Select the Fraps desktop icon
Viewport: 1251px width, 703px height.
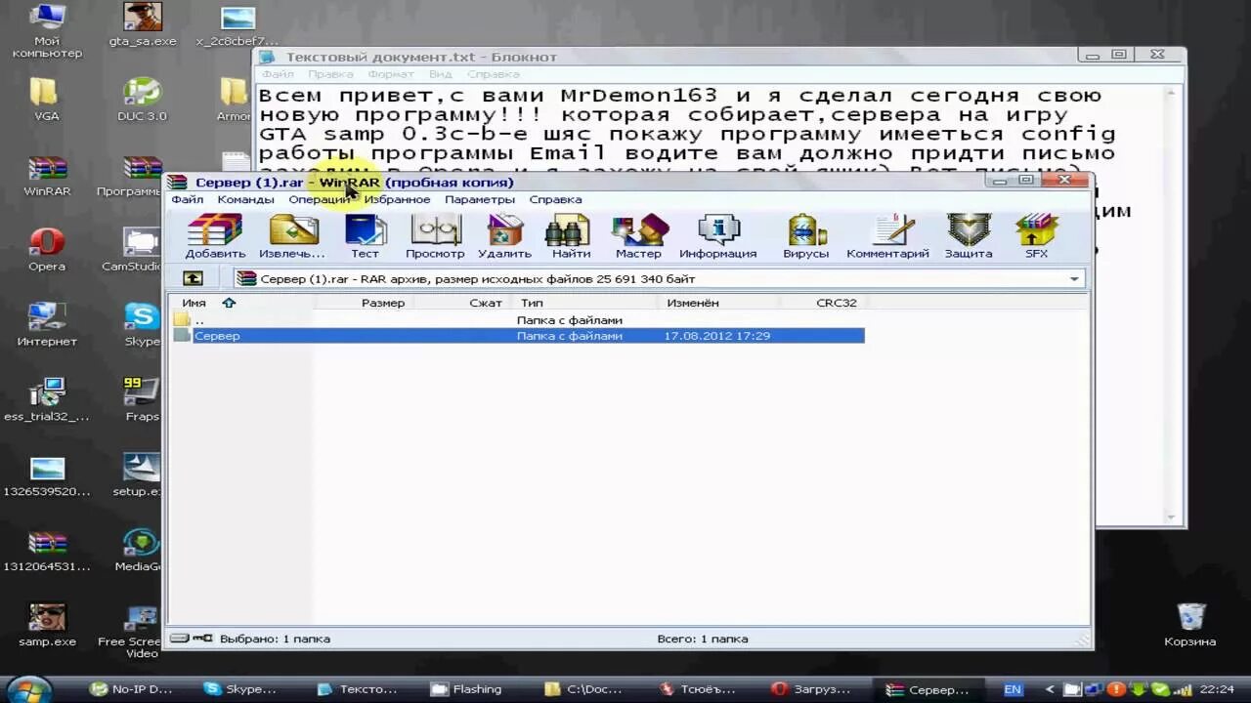coord(143,399)
